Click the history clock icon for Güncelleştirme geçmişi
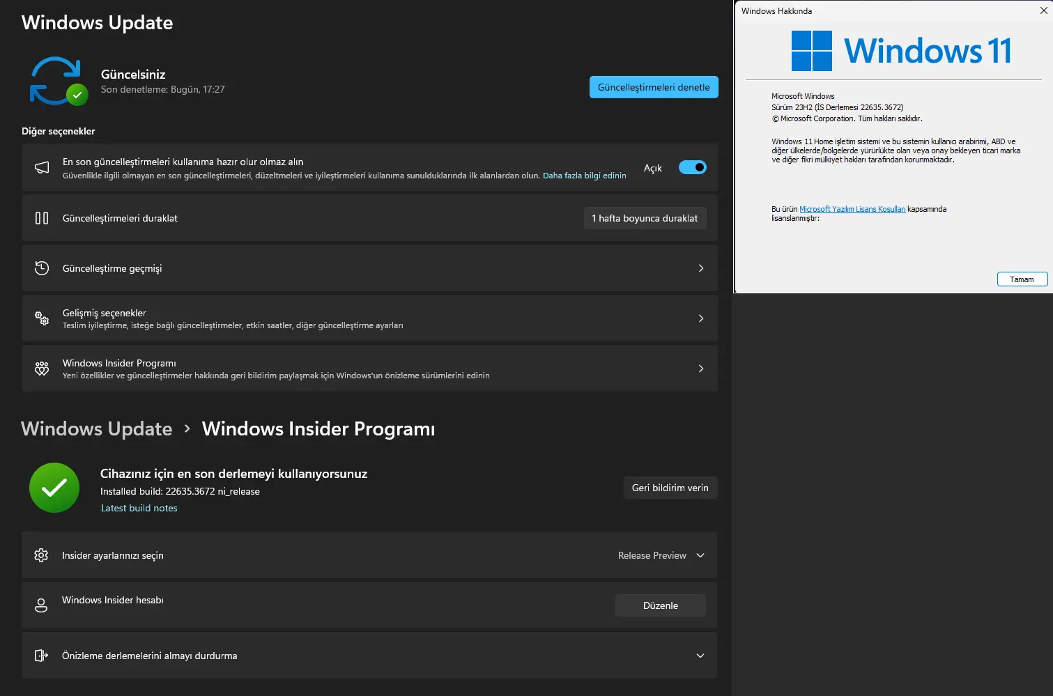The image size is (1053, 696). [42, 268]
